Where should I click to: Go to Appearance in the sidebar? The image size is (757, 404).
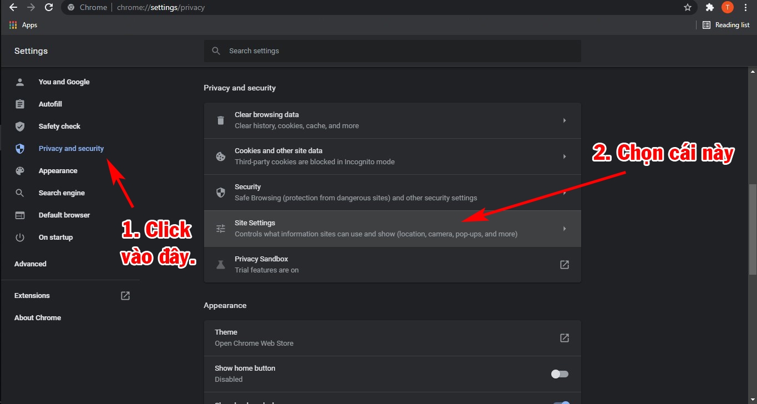pos(58,171)
